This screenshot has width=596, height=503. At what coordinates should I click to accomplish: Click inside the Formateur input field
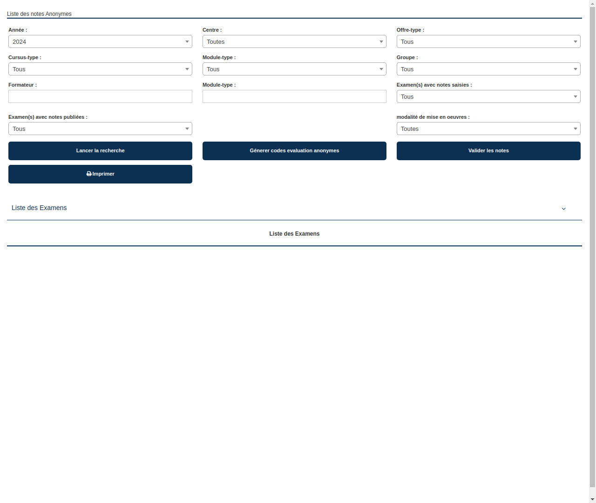tap(100, 96)
